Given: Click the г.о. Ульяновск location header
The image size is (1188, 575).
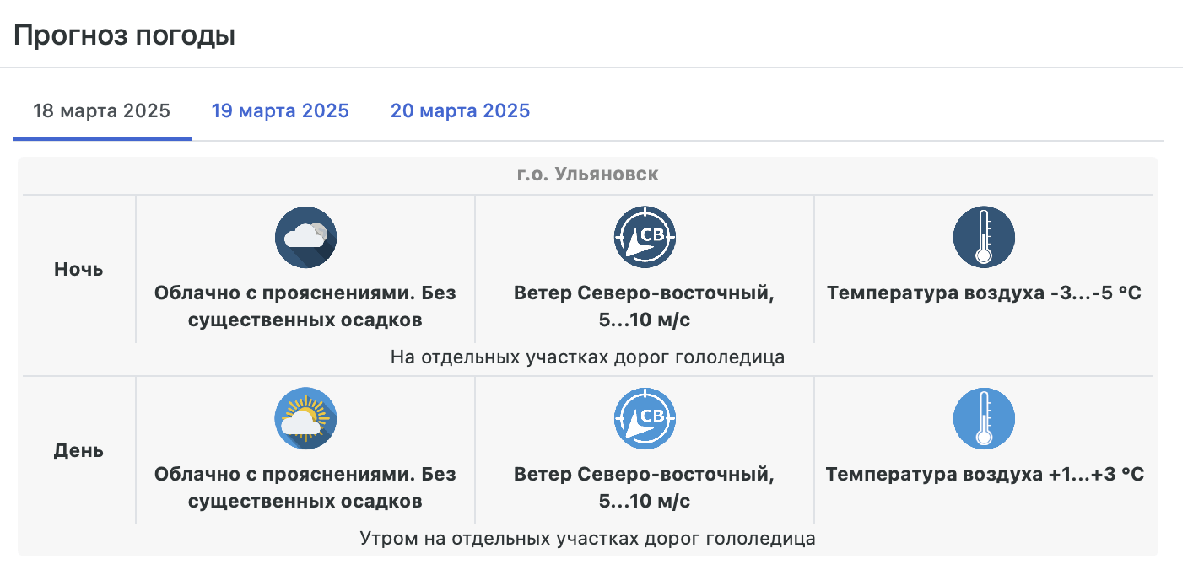Looking at the screenshot, I should click(587, 175).
